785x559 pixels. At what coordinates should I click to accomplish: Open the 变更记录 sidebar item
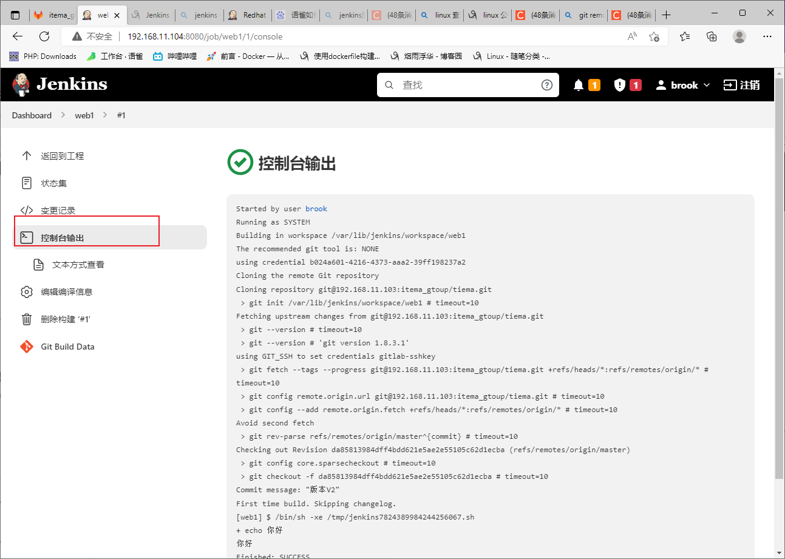(110, 211)
